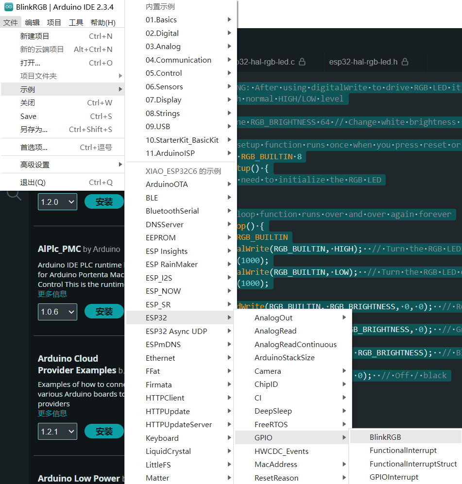
Task: Select ArduinoStackSize example
Action: point(292,357)
